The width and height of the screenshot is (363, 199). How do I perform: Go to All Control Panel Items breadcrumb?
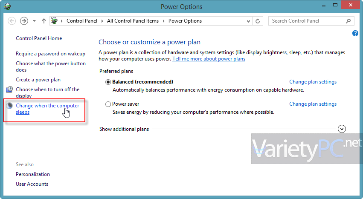133,21
